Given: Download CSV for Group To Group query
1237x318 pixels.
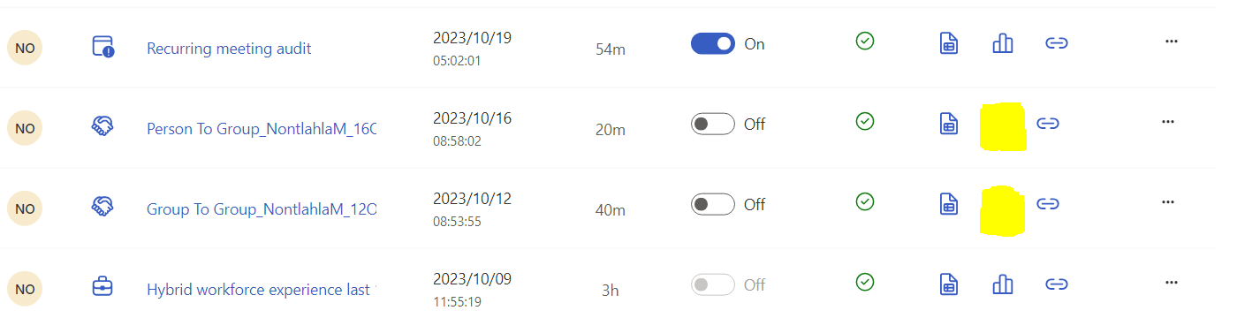Looking at the screenshot, I should [948, 204].
